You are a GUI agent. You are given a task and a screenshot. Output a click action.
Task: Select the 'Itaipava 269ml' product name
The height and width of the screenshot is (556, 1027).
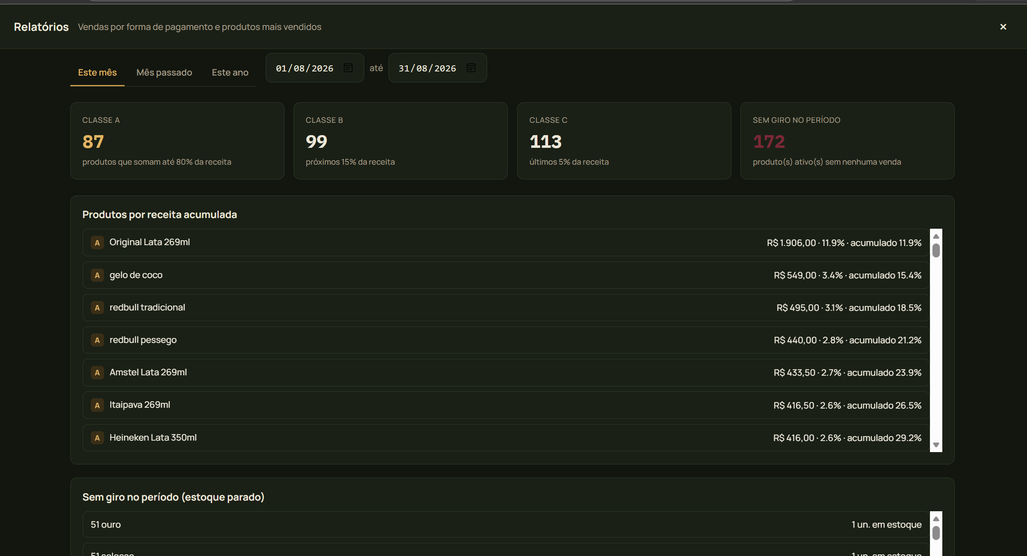[140, 405]
